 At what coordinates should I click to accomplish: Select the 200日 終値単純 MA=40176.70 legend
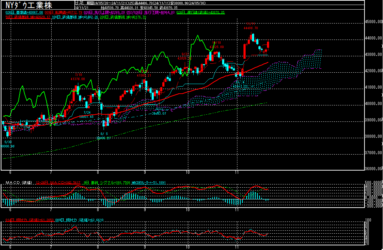point(122,17)
